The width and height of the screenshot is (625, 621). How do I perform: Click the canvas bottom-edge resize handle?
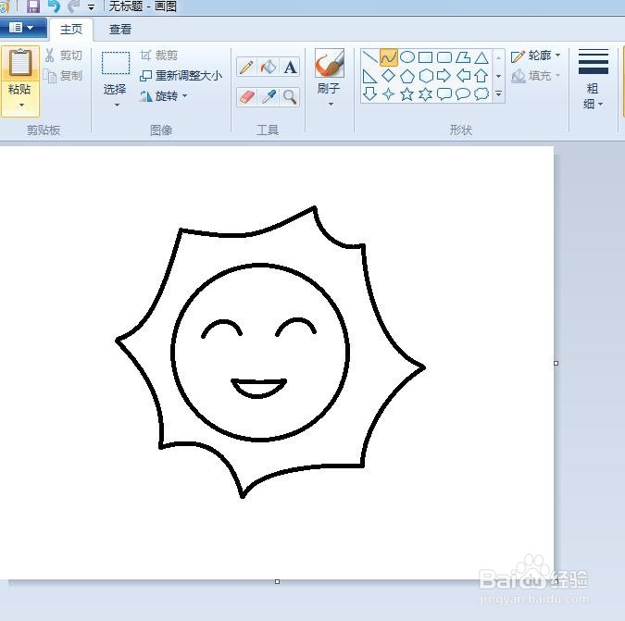[278, 582]
